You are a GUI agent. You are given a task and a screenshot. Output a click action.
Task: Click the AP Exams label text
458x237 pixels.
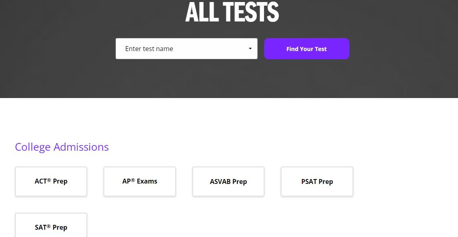tap(140, 181)
